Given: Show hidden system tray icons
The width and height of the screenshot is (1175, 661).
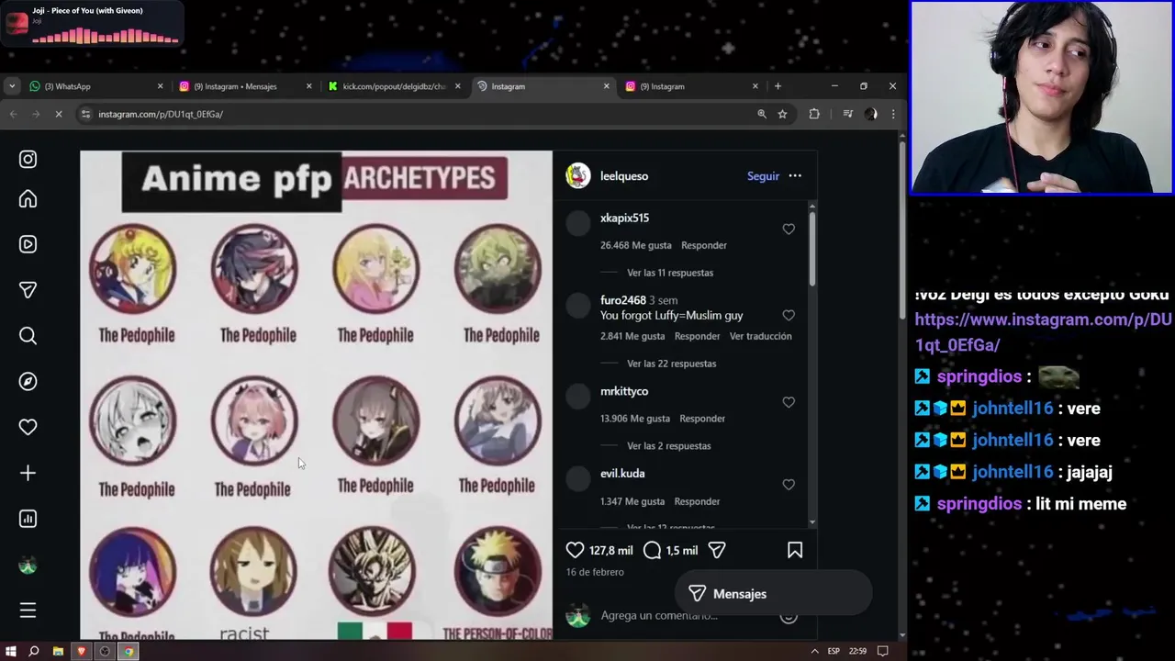Looking at the screenshot, I should pyautogui.click(x=814, y=651).
